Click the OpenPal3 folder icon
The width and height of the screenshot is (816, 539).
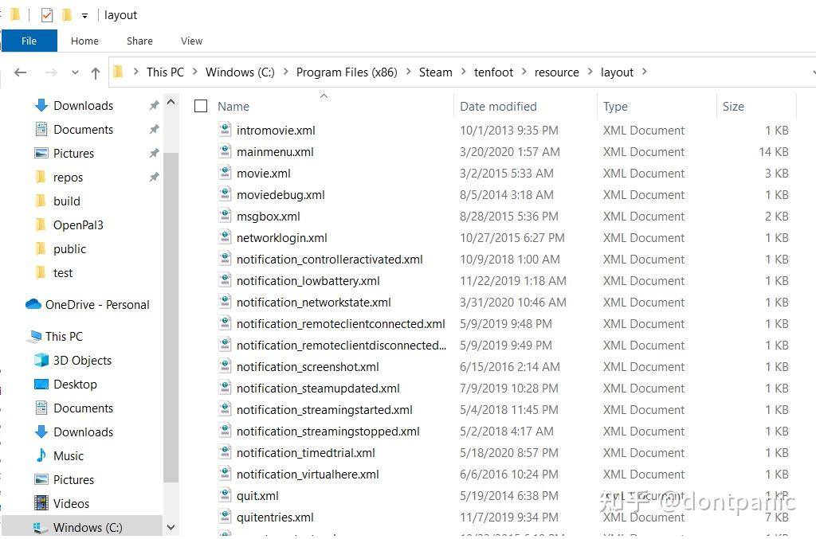41,225
